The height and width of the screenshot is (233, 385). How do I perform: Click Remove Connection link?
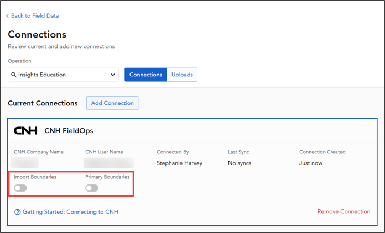click(344, 211)
